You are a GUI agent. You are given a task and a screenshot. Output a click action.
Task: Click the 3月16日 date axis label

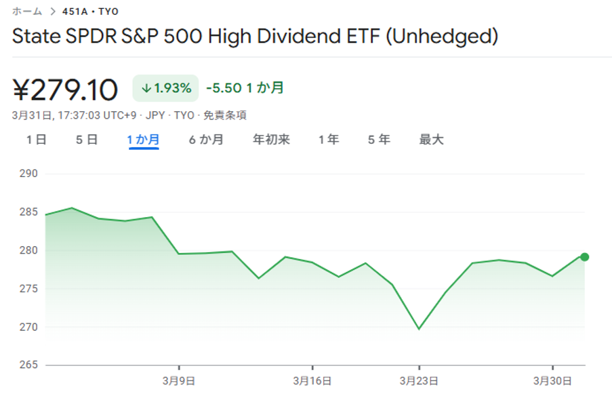312,380
